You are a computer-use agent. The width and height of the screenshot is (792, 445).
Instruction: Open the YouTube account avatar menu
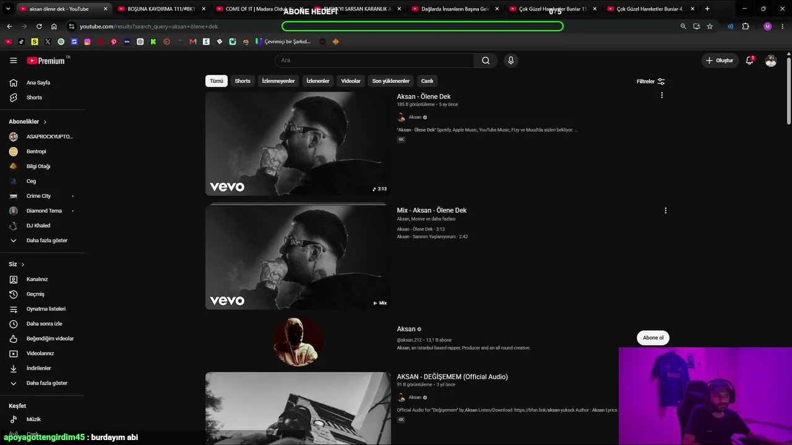pyautogui.click(x=770, y=61)
